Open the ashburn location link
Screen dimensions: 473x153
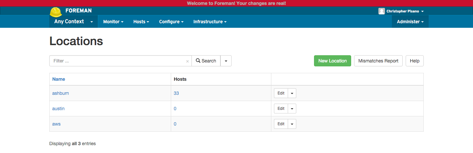(x=60, y=93)
